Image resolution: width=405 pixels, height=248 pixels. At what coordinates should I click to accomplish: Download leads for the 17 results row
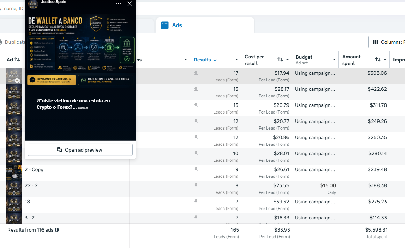tap(196, 73)
